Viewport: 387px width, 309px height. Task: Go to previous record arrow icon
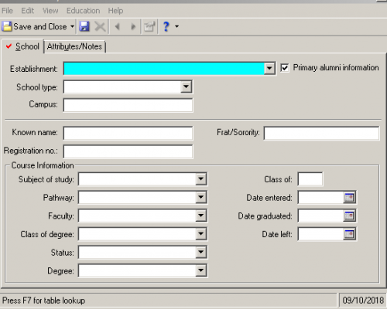(x=118, y=26)
